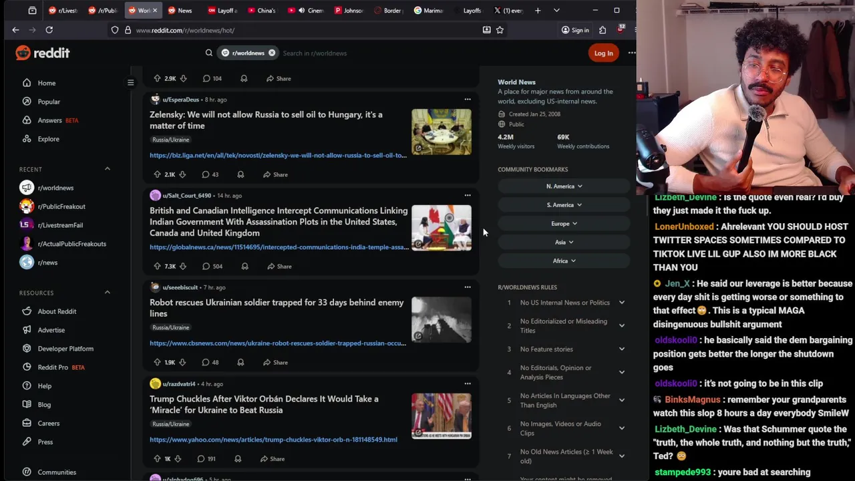Screen dimensions: 855x481
Task: Expand rule 1 No US Internal News
Action: coord(621,303)
